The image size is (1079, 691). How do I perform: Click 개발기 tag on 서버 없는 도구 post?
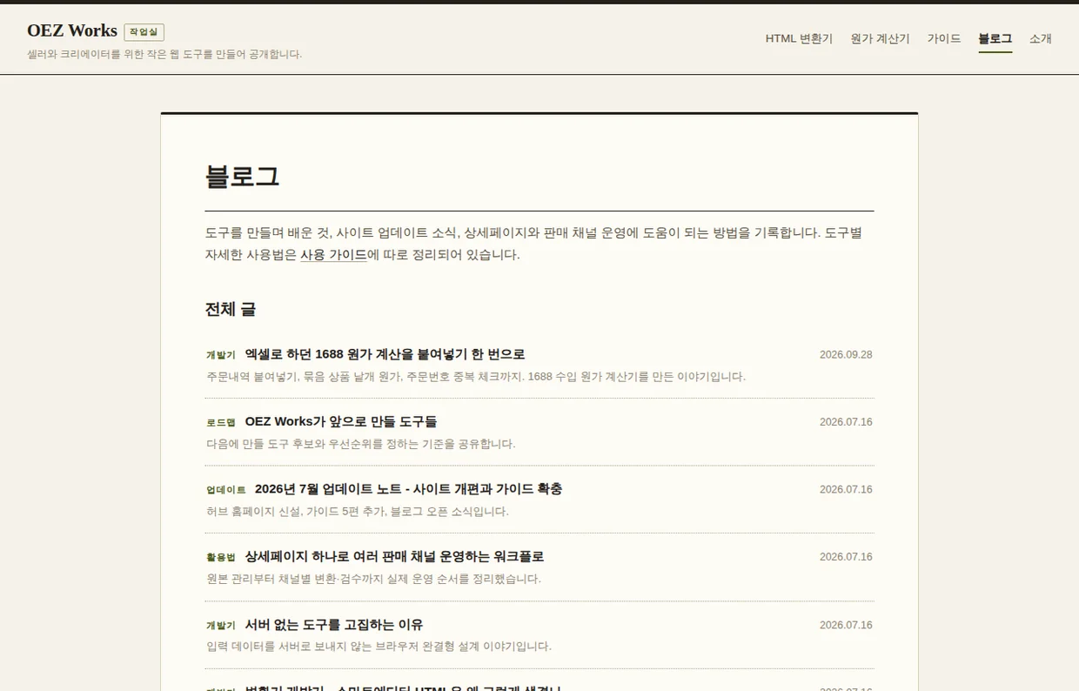[x=221, y=626]
